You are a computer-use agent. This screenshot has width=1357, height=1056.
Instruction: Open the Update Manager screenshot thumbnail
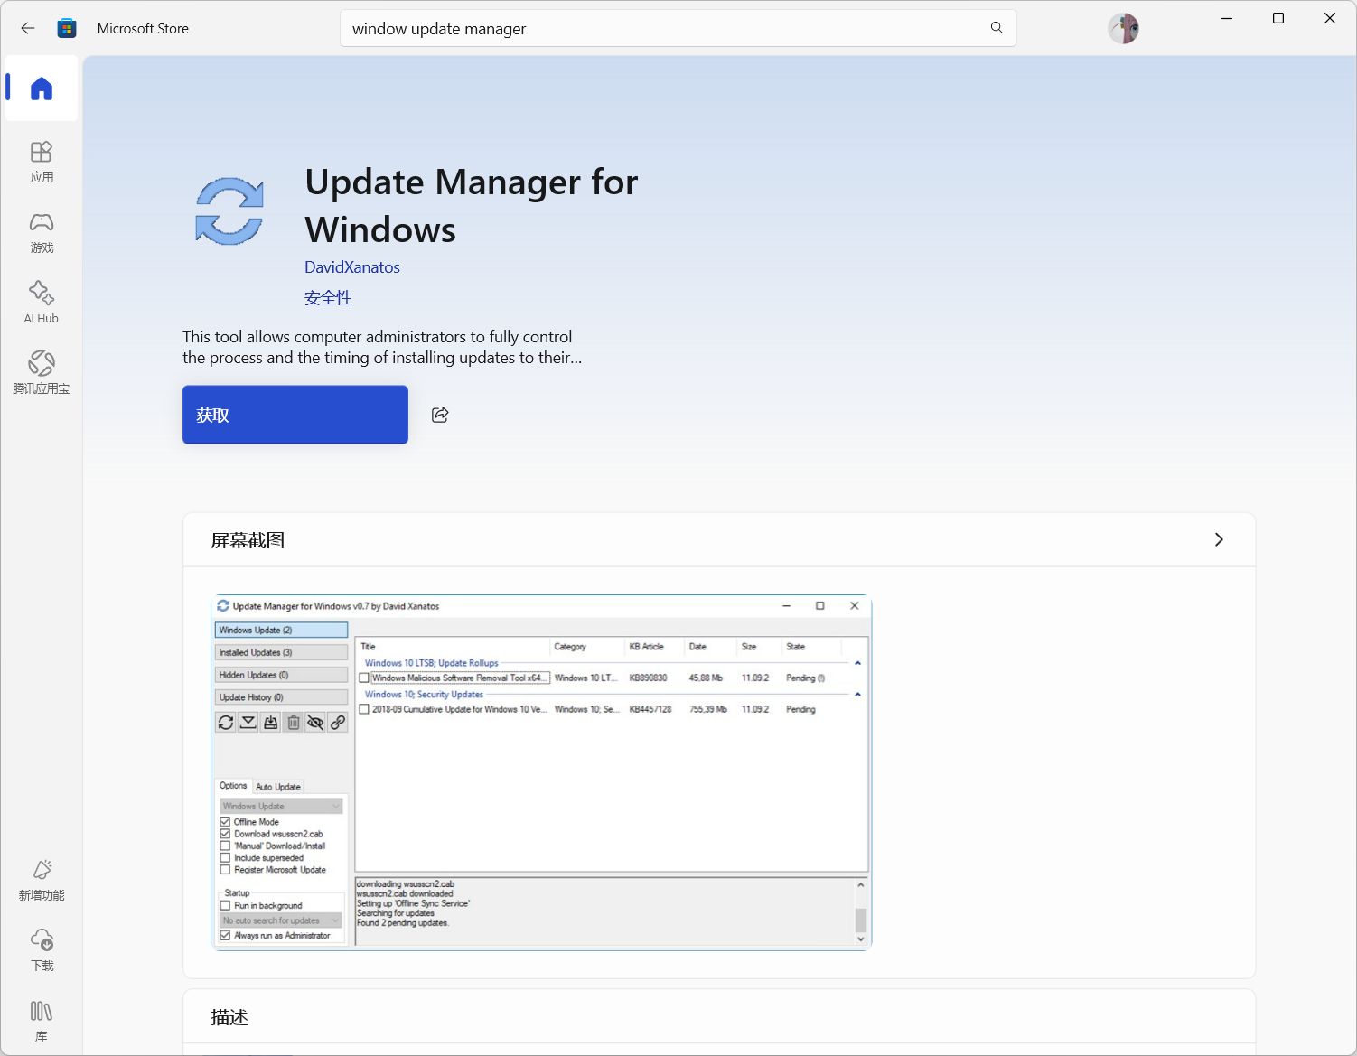coord(541,772)
